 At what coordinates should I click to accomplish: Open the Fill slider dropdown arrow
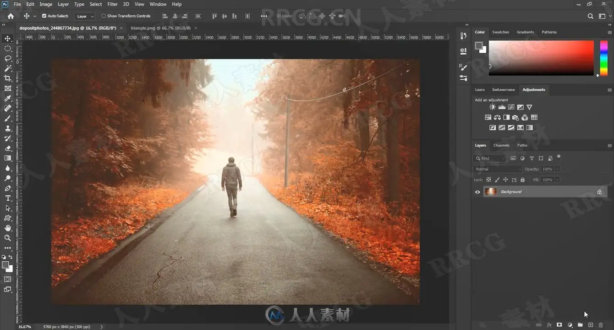pos(557,180)
